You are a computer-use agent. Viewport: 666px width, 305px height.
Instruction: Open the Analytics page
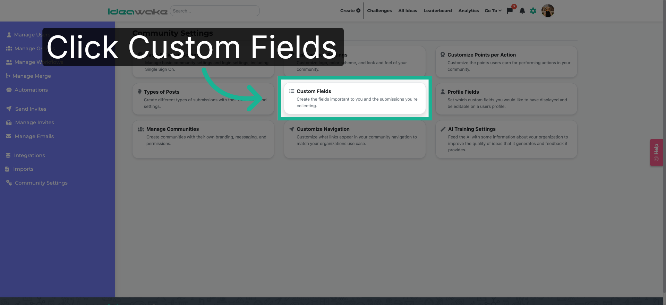pos(468,11)
